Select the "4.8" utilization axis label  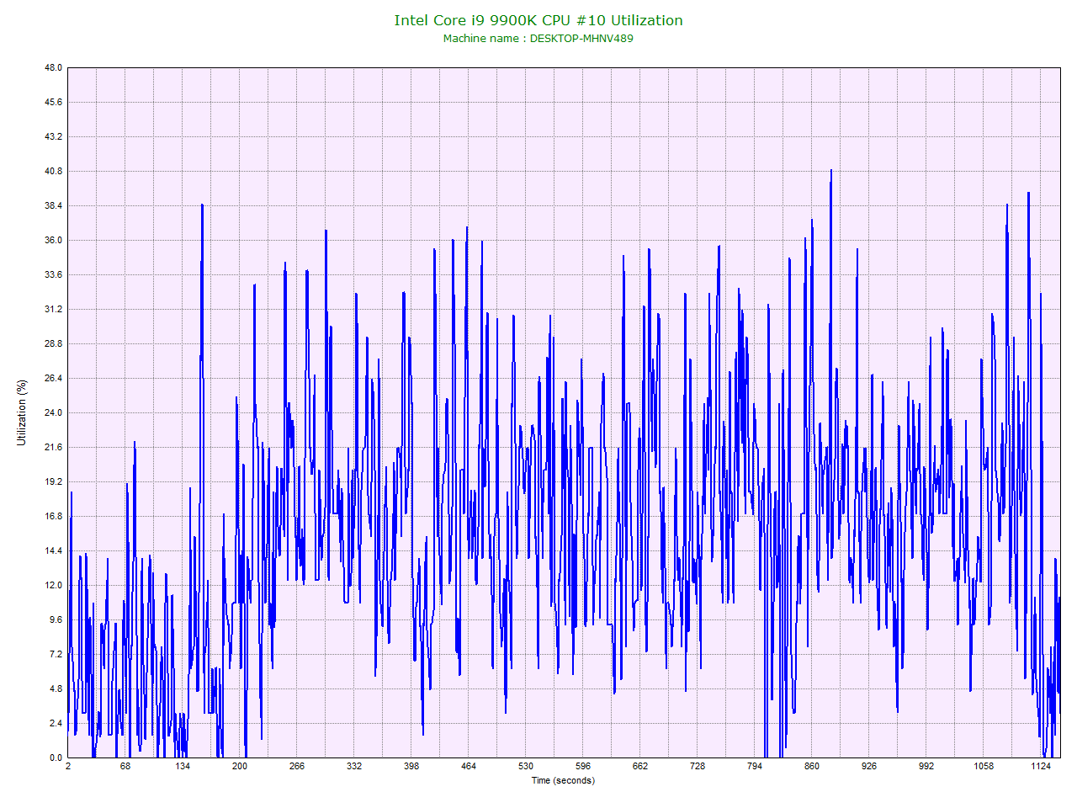click(x=56, y=688)
